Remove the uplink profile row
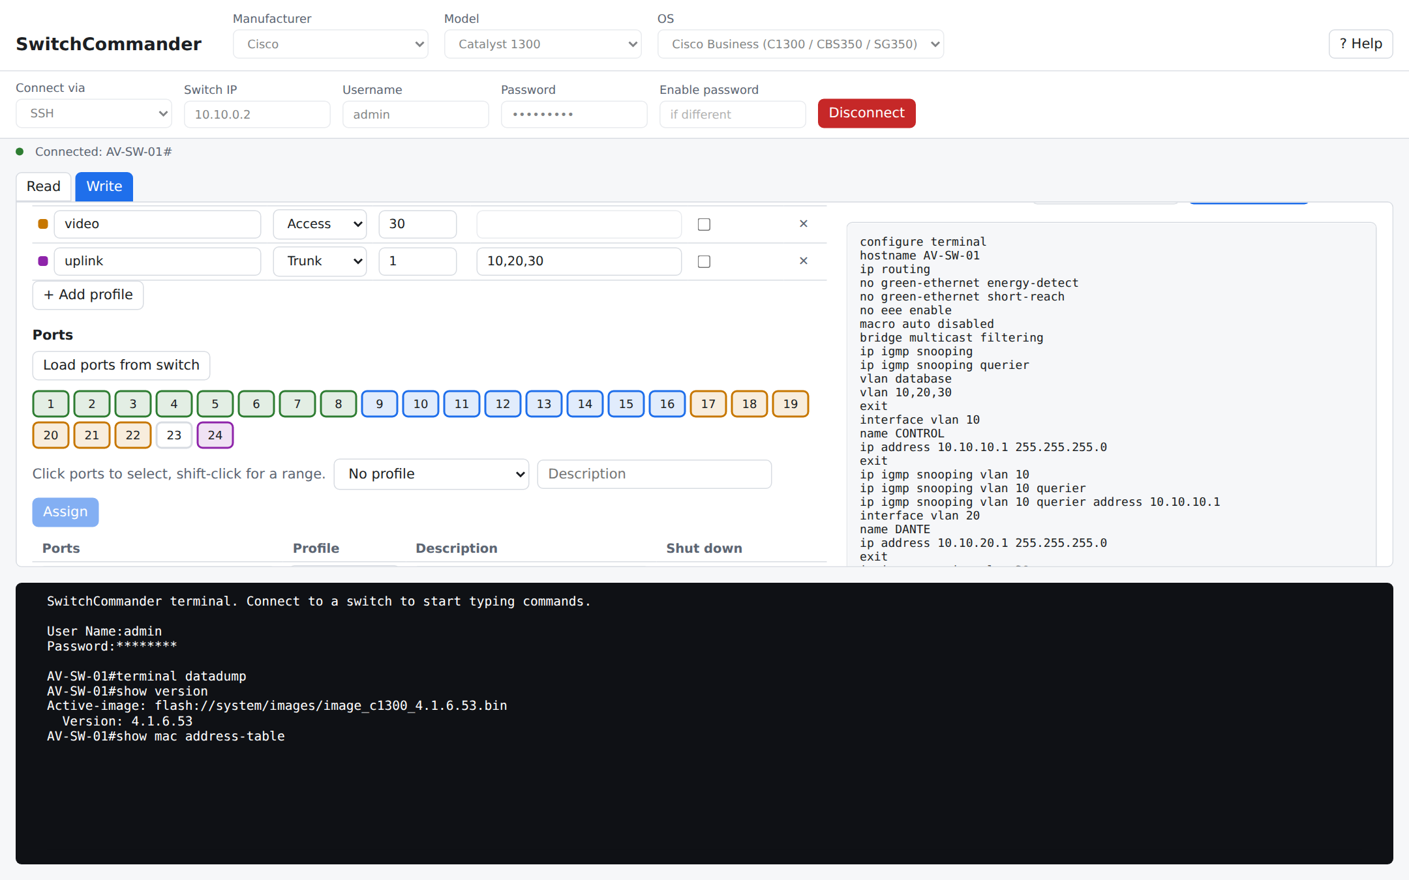This screenshot has height=880, width=1409. tap(803, 261)
